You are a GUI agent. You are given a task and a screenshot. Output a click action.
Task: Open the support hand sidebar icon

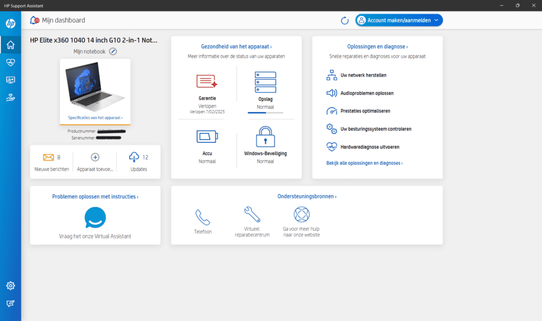(10, 98)
